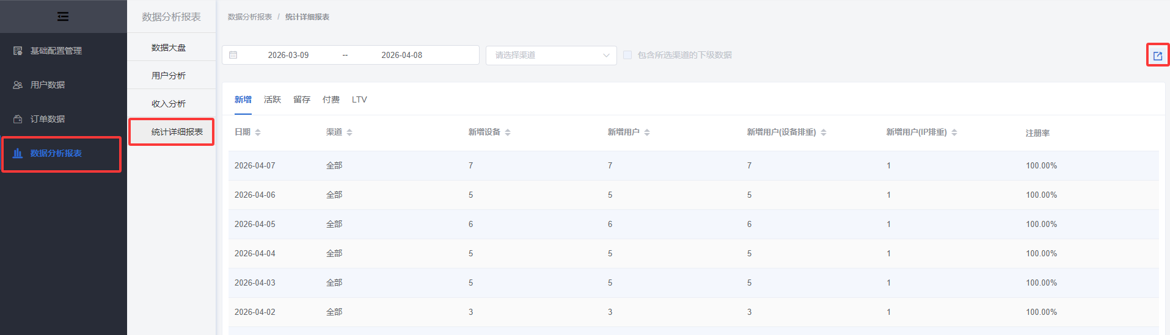Click 数据分析报表 submenu panel title
This screenshot has width=1170, height=335.
click(x=171, y=16)
